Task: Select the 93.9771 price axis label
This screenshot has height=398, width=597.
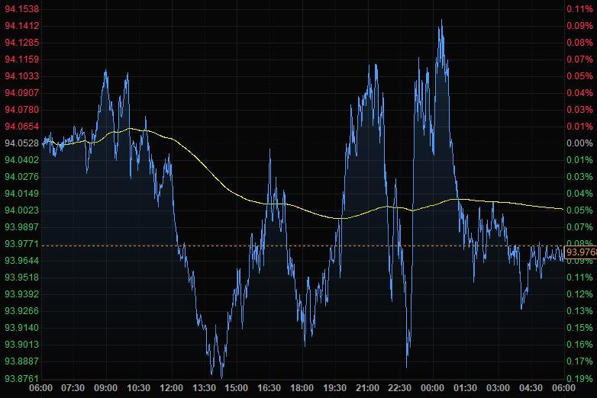Action: [x=21, y=244]
